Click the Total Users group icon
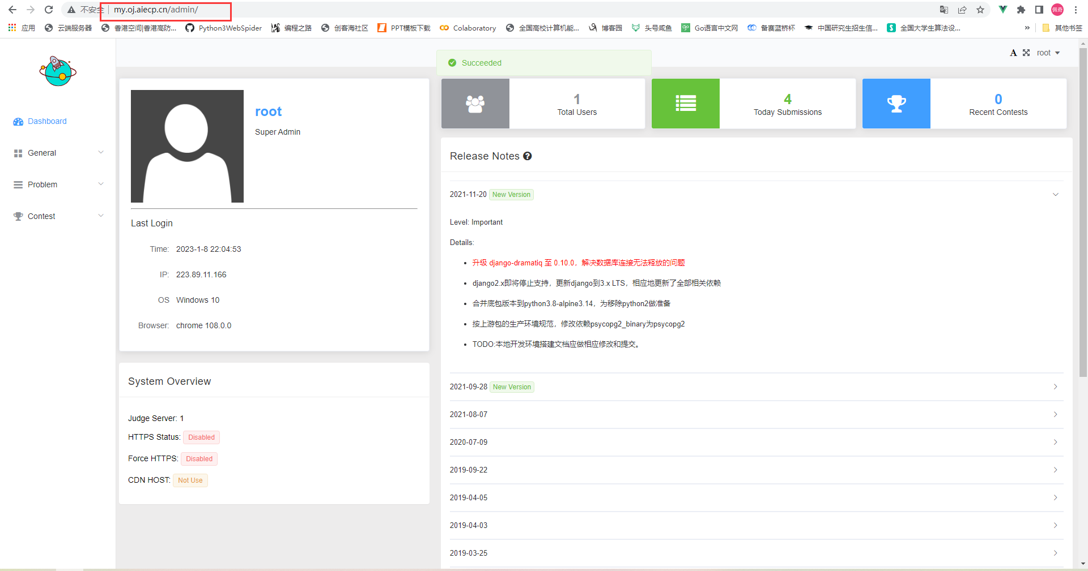This screenshot has width=1088, height=571. click(x=475, y=104)
